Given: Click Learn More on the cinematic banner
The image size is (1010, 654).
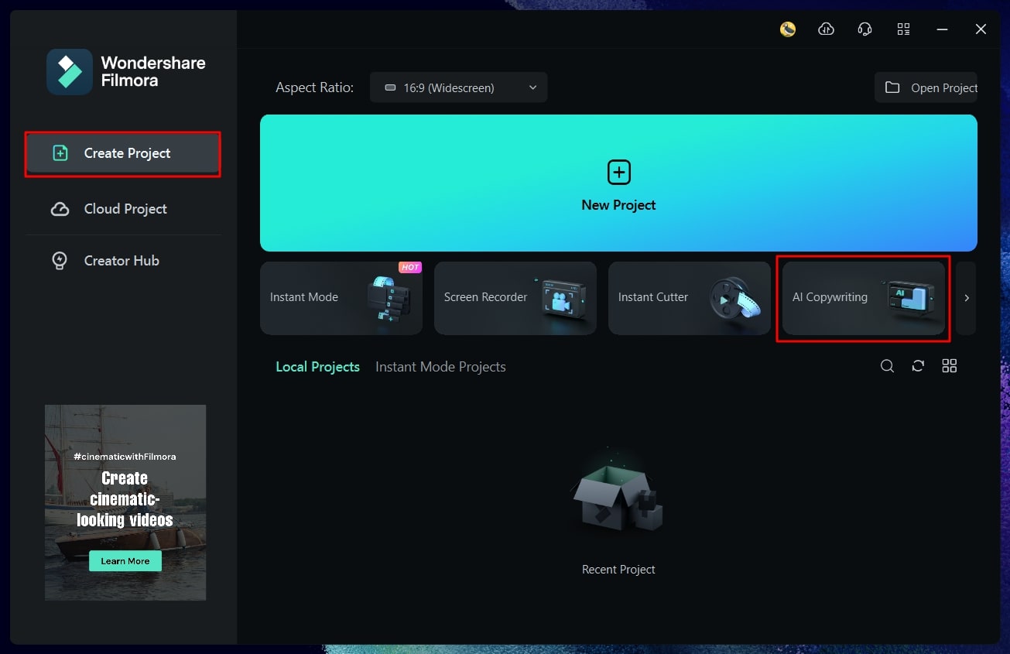Looking at the screenshot, I should coord(125,561).
